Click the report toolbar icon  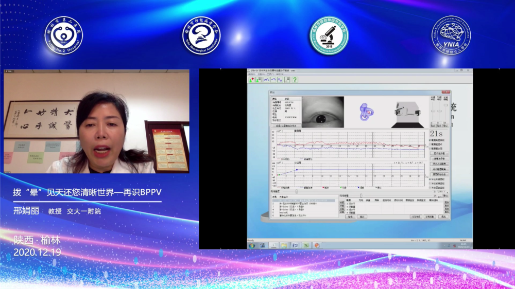(287, 80)
